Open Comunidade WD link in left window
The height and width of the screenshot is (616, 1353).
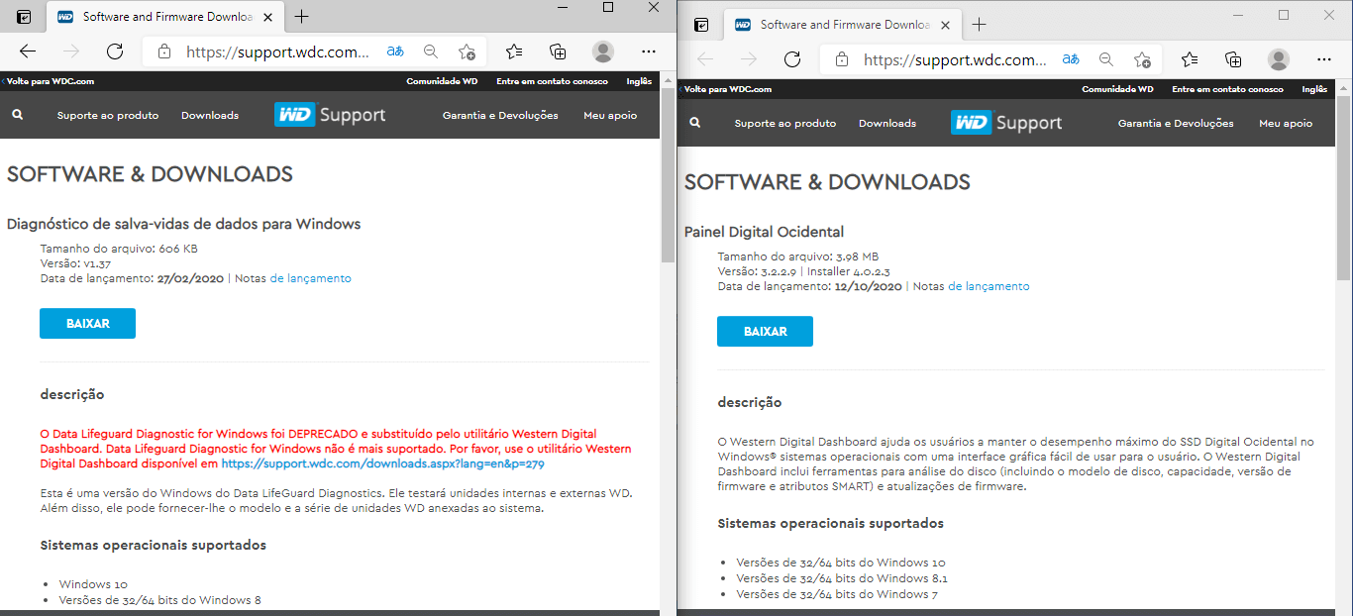pos(442,81)
